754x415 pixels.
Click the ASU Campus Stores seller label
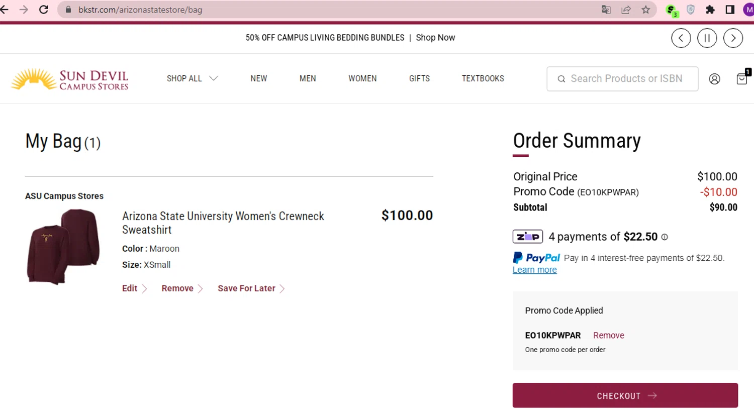[64, 196]
